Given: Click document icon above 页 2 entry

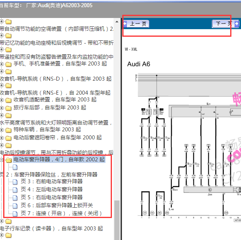Looking at the screenshot, I should [x=15, y=167].
